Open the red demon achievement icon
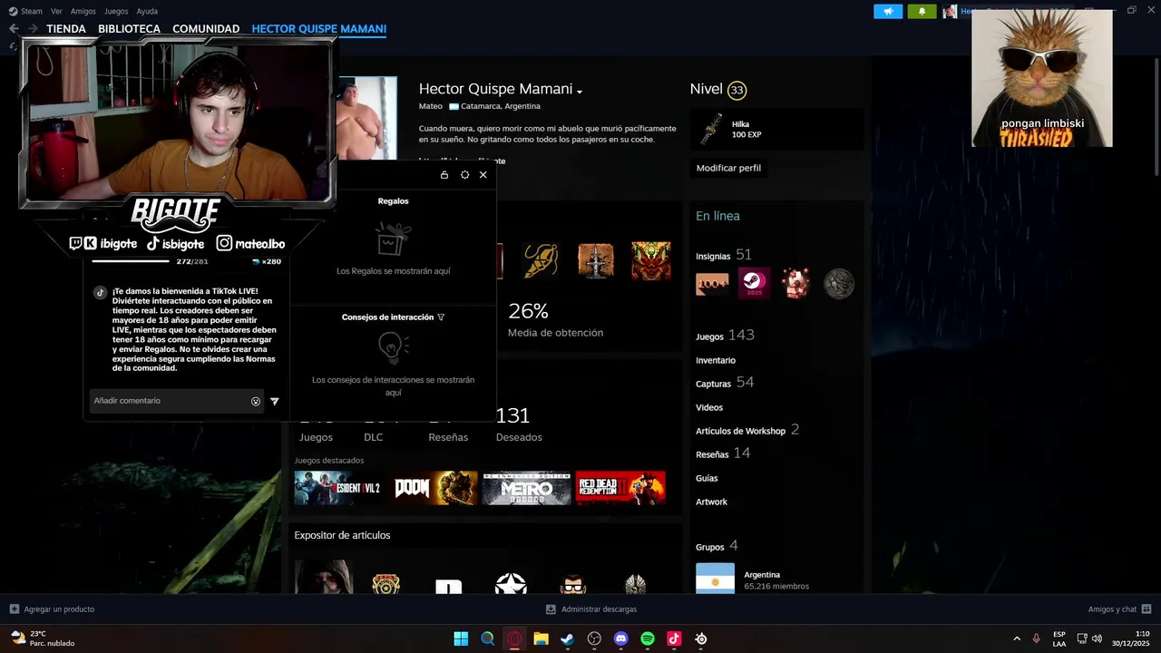1161x653 pixels. pyautogui.click(x=651, y=261)
